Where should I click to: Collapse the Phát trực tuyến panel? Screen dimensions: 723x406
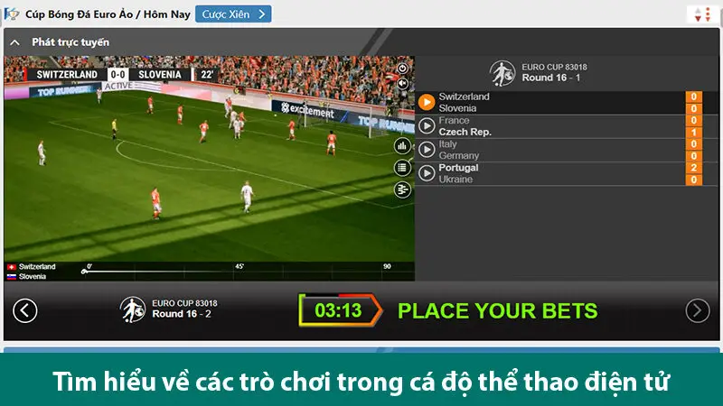[14, 42]
